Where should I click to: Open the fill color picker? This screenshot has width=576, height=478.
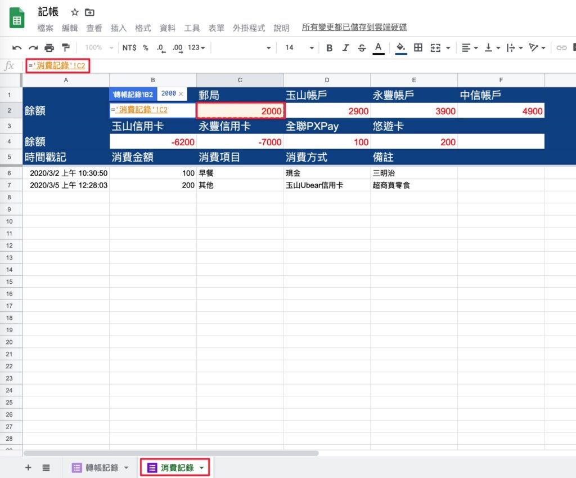tap(400, 48)
